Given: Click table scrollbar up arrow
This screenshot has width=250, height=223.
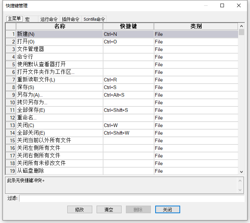Looking at the screenshot, I should tap(241, 26).
